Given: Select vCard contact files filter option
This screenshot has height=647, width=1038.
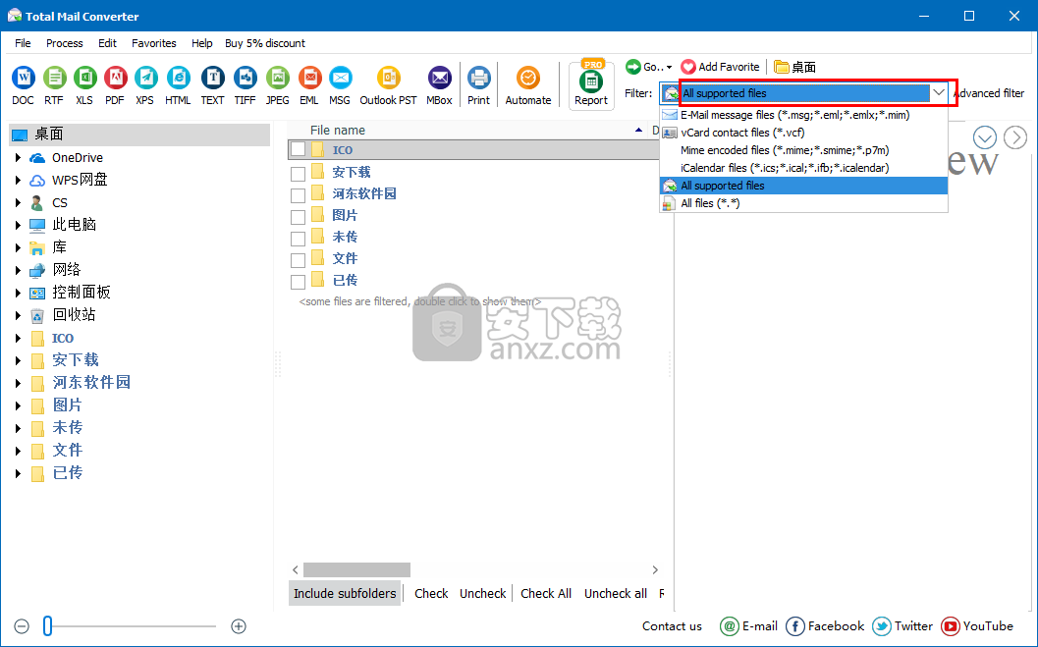Looking at the screenshot, I should [x=803, y=133].
